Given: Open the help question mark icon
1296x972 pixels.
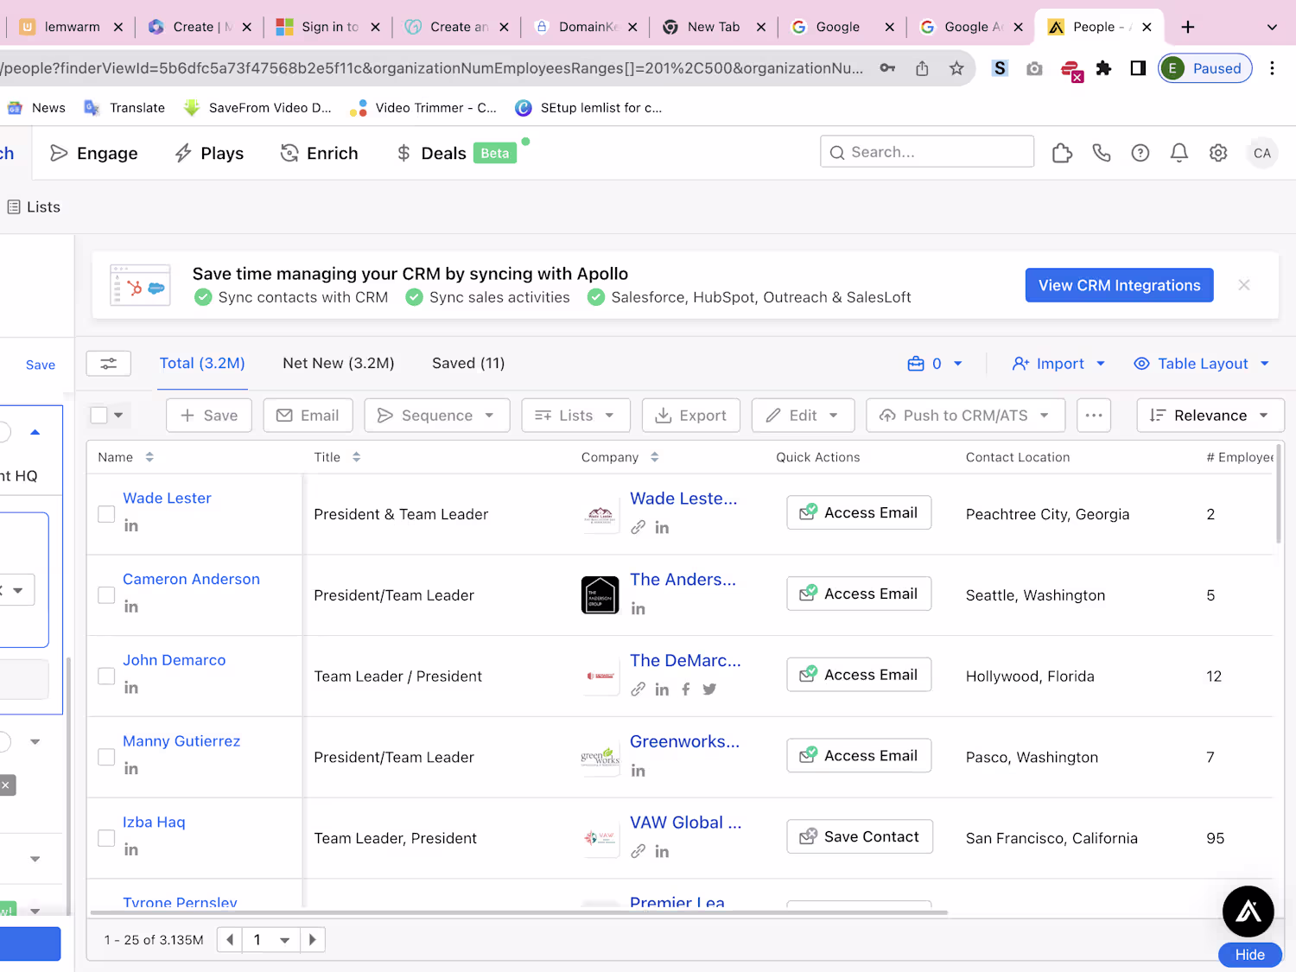Looking at the screenshot, I should tap(1140, 153).
